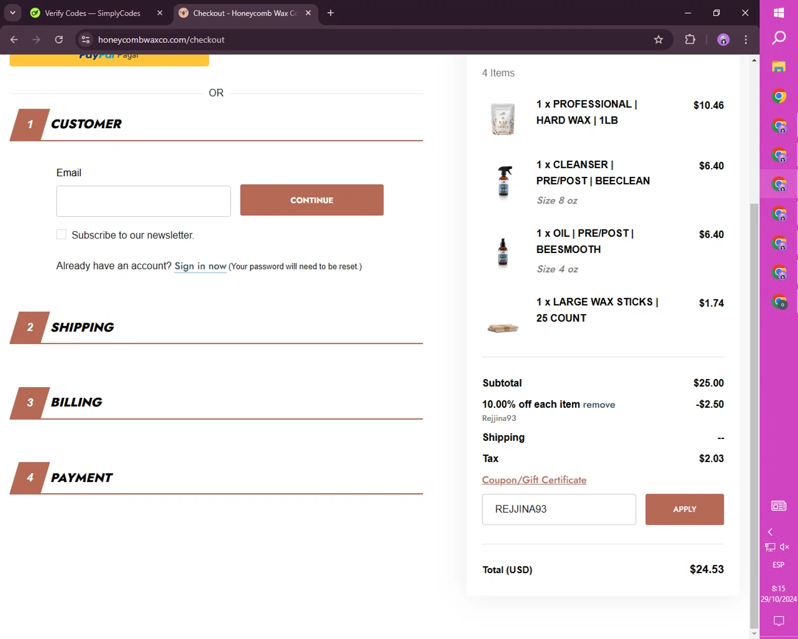
Task: Open the notification center icon
Action: coord(779,621)
